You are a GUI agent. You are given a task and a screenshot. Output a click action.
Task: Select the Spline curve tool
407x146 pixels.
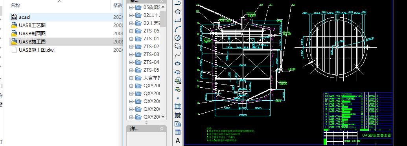(x=177, y=55)
